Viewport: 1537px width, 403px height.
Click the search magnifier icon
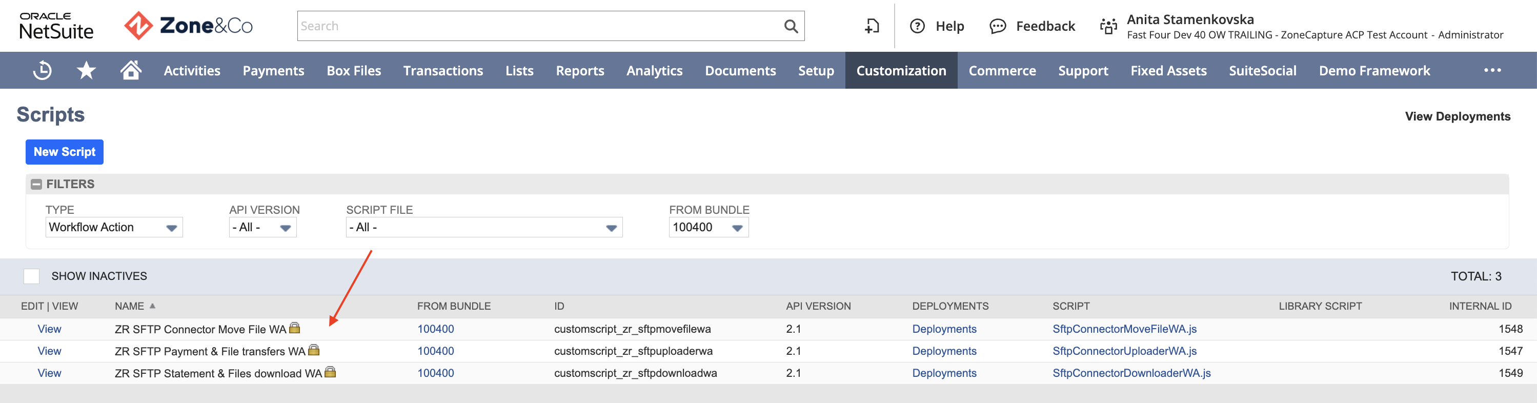[x=791, y=26]
